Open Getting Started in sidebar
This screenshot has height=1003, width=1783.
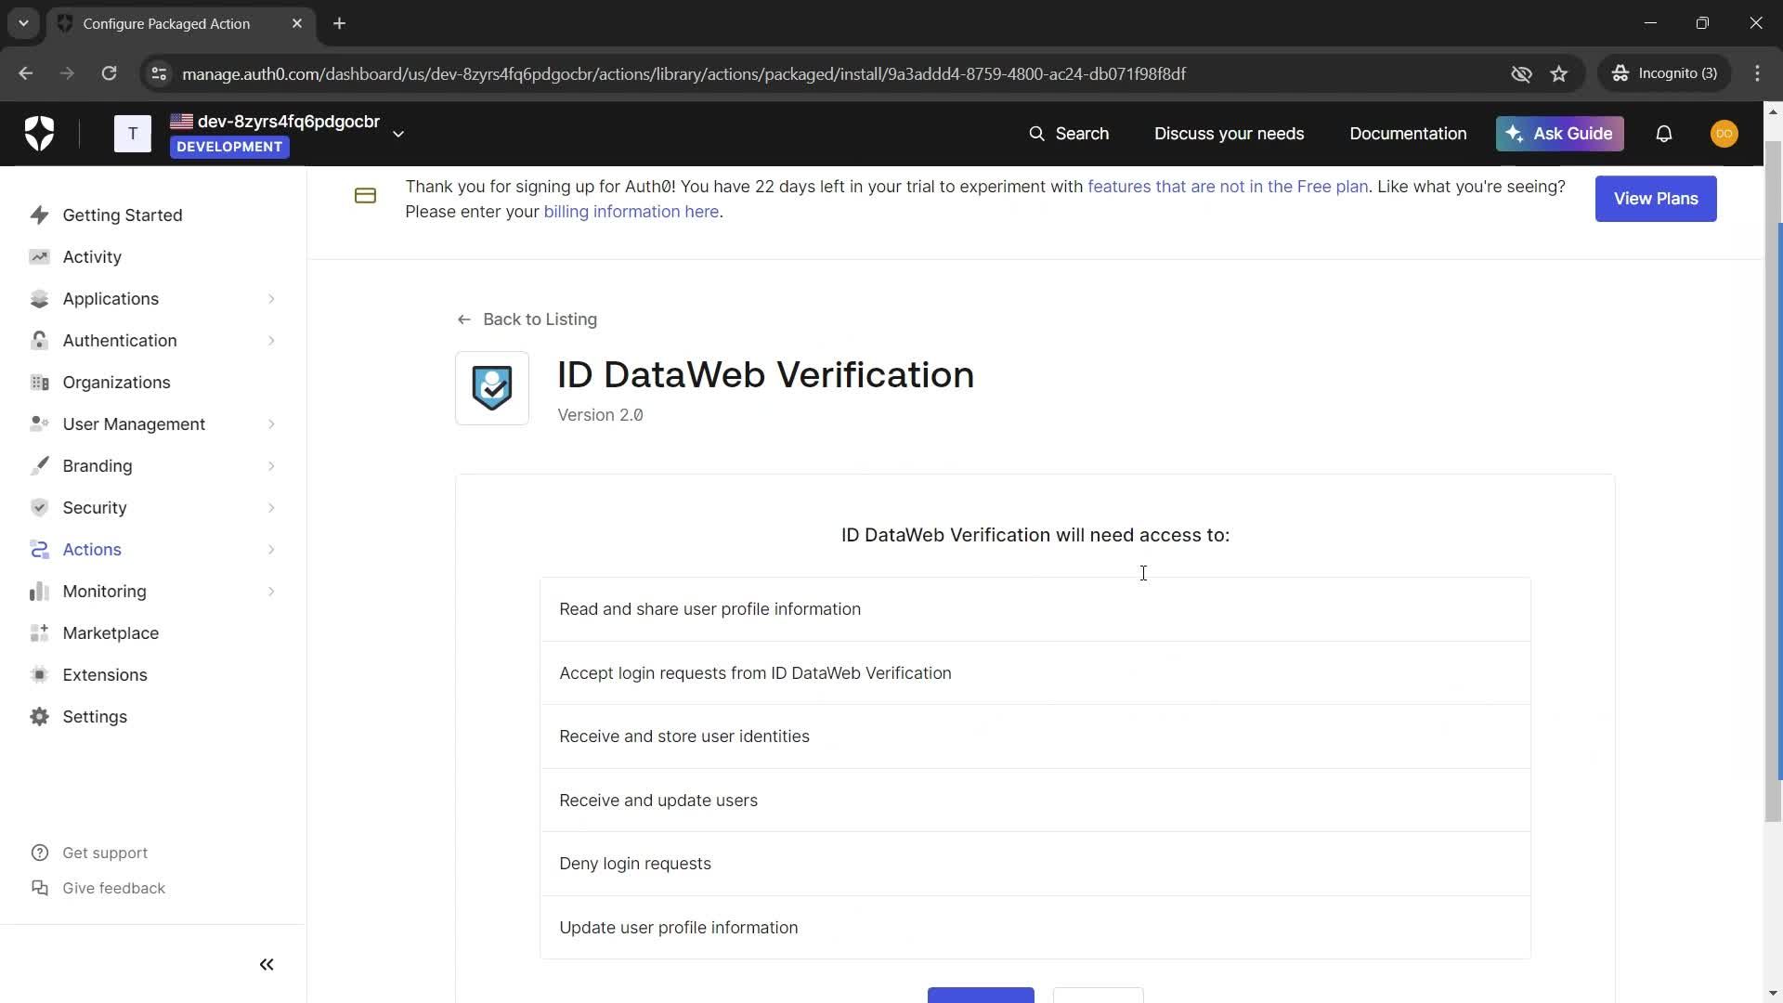tap(123, 215)
